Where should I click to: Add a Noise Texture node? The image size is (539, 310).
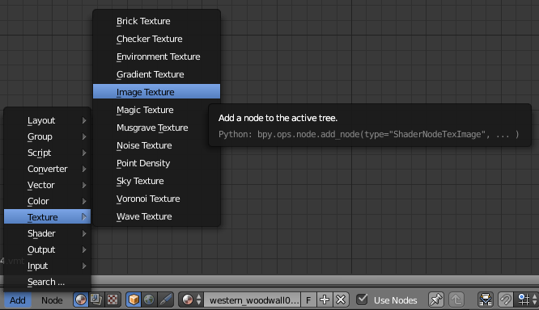[x=156, y=145]
